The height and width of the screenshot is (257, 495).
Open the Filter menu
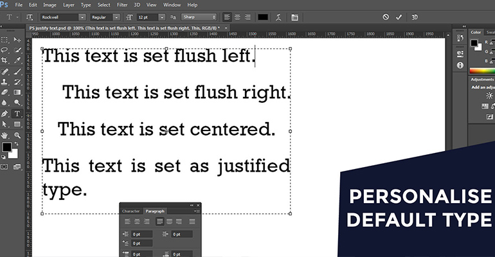click(x=122, y=4)
